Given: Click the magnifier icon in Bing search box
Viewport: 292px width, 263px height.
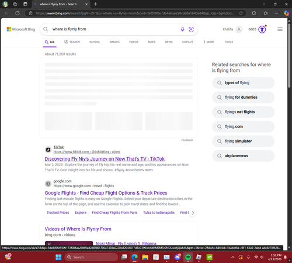Looking at the screenshot, I should 46,29.
